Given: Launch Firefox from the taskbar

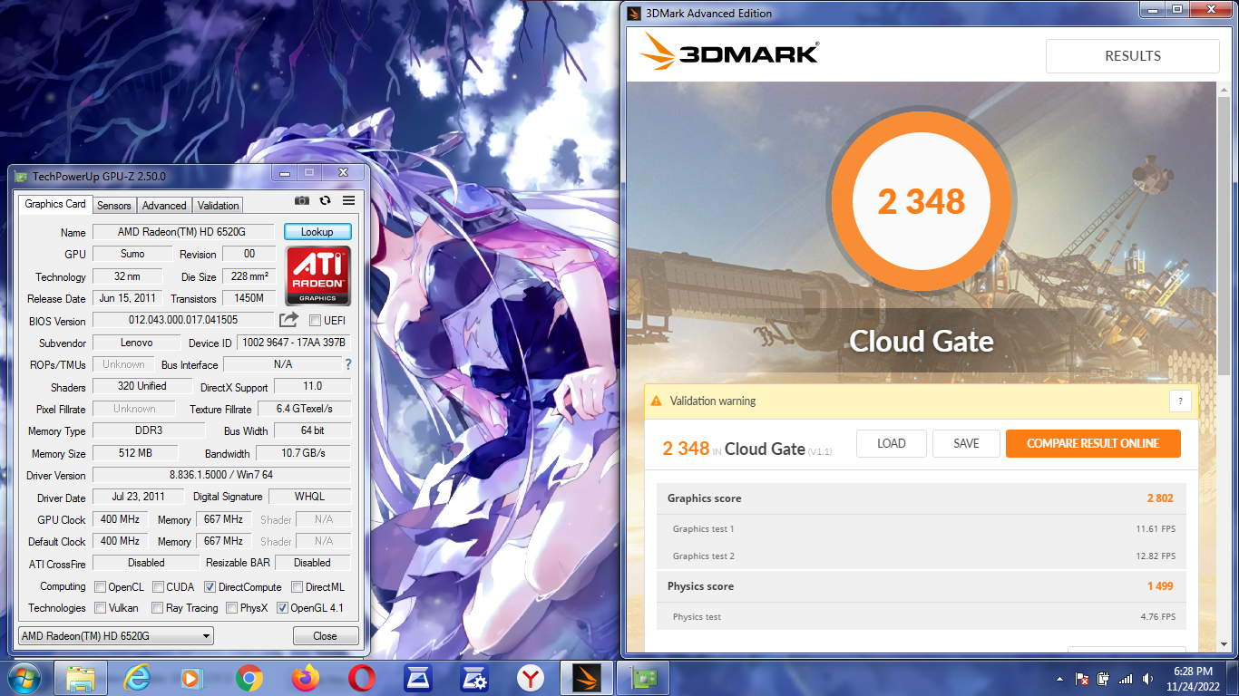Looking at the screenshot, I should 306,678.
